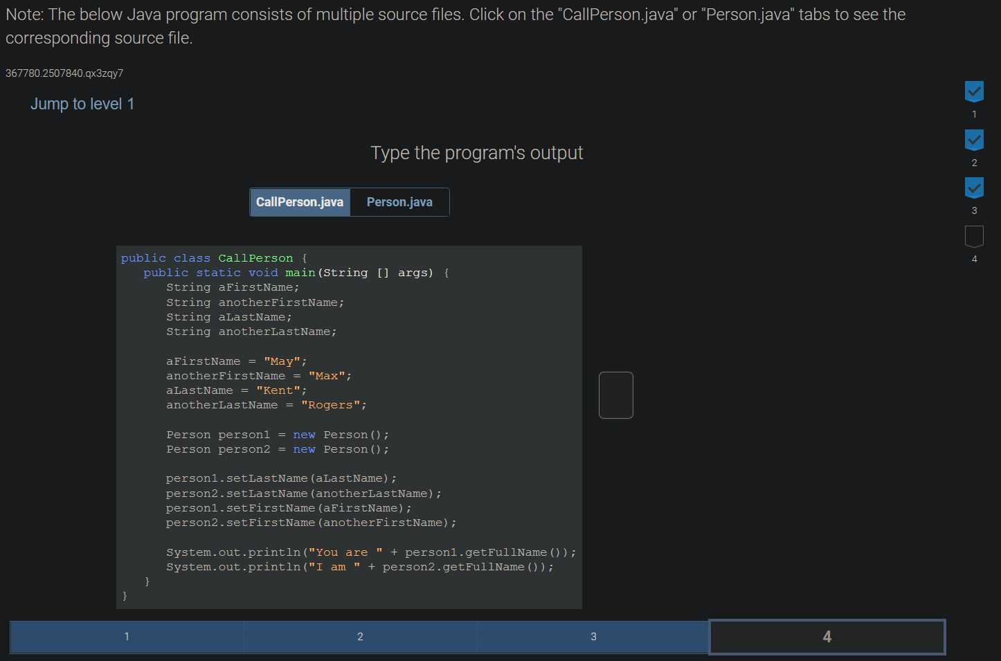
Task: Click the line 'anotherLastName = "Rogers";'
Action: (267, 405)
